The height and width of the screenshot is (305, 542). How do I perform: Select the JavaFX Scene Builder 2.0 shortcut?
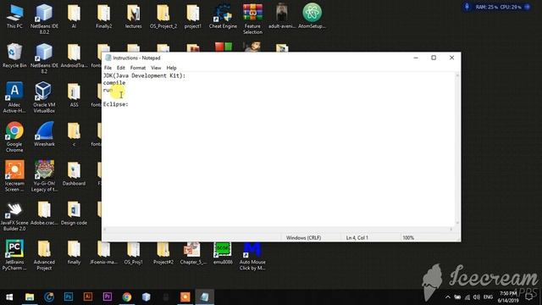pyautogui.click(x=14, y=216)
